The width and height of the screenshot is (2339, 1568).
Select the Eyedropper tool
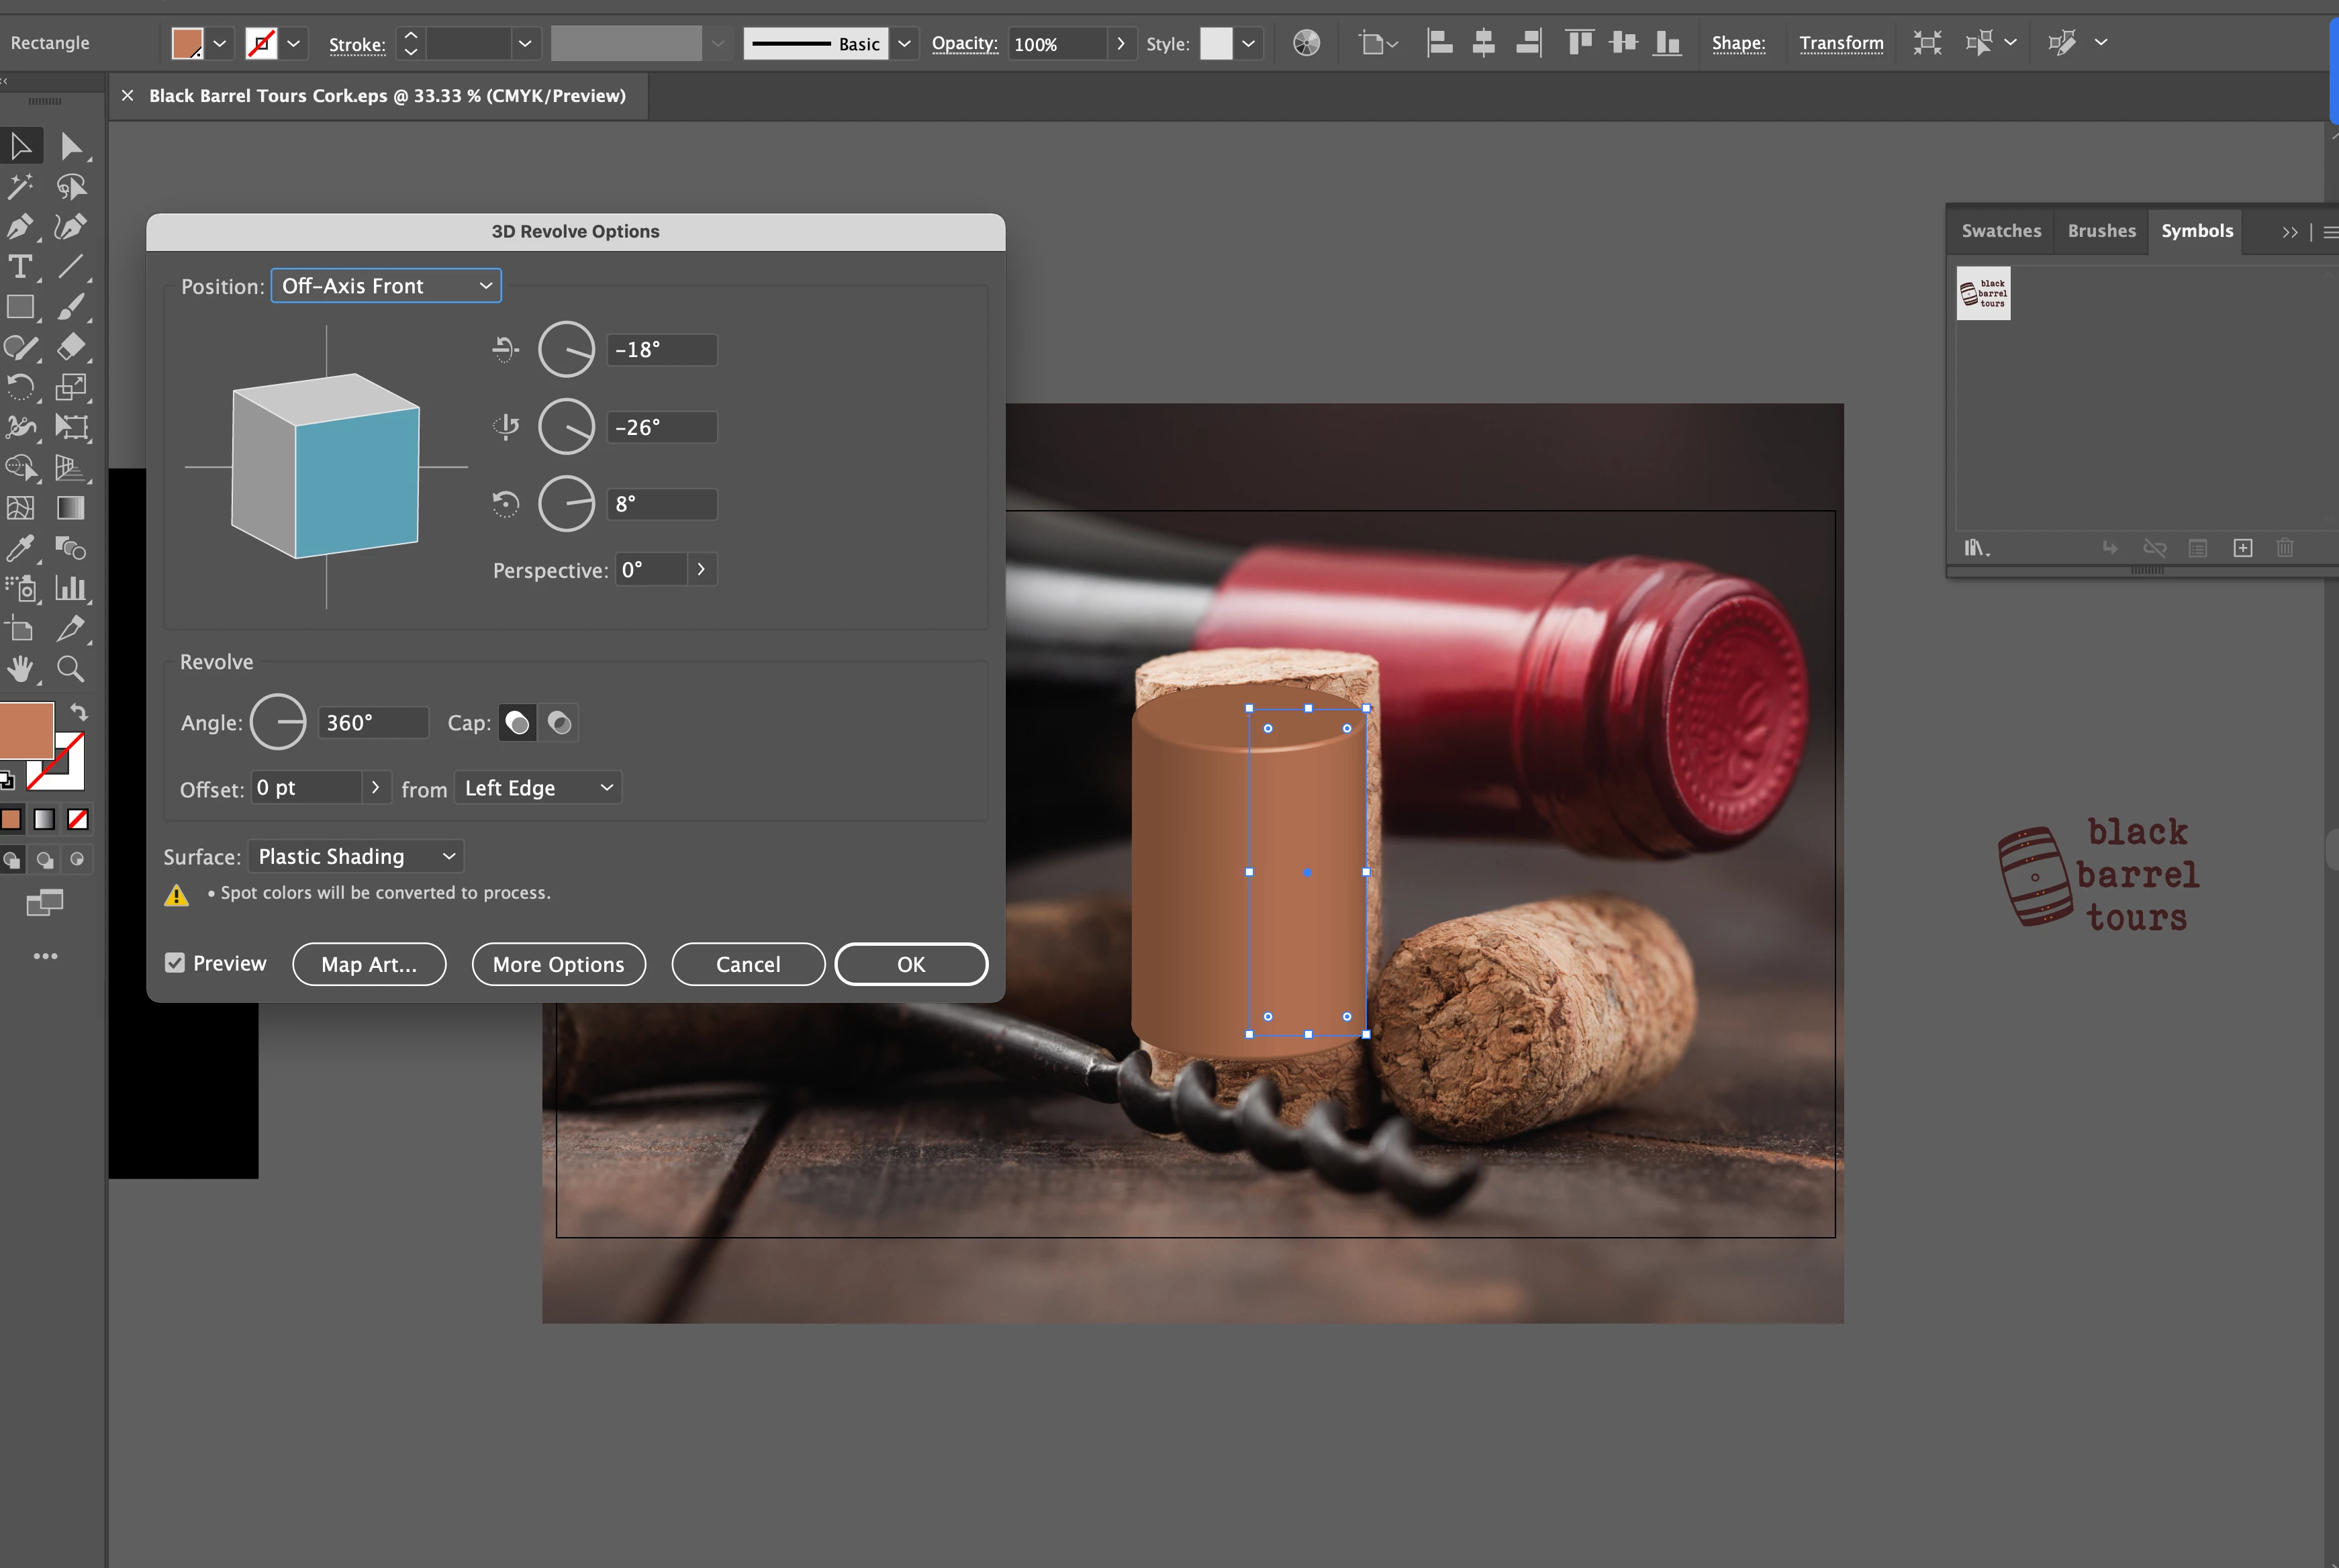coord(19,548)
